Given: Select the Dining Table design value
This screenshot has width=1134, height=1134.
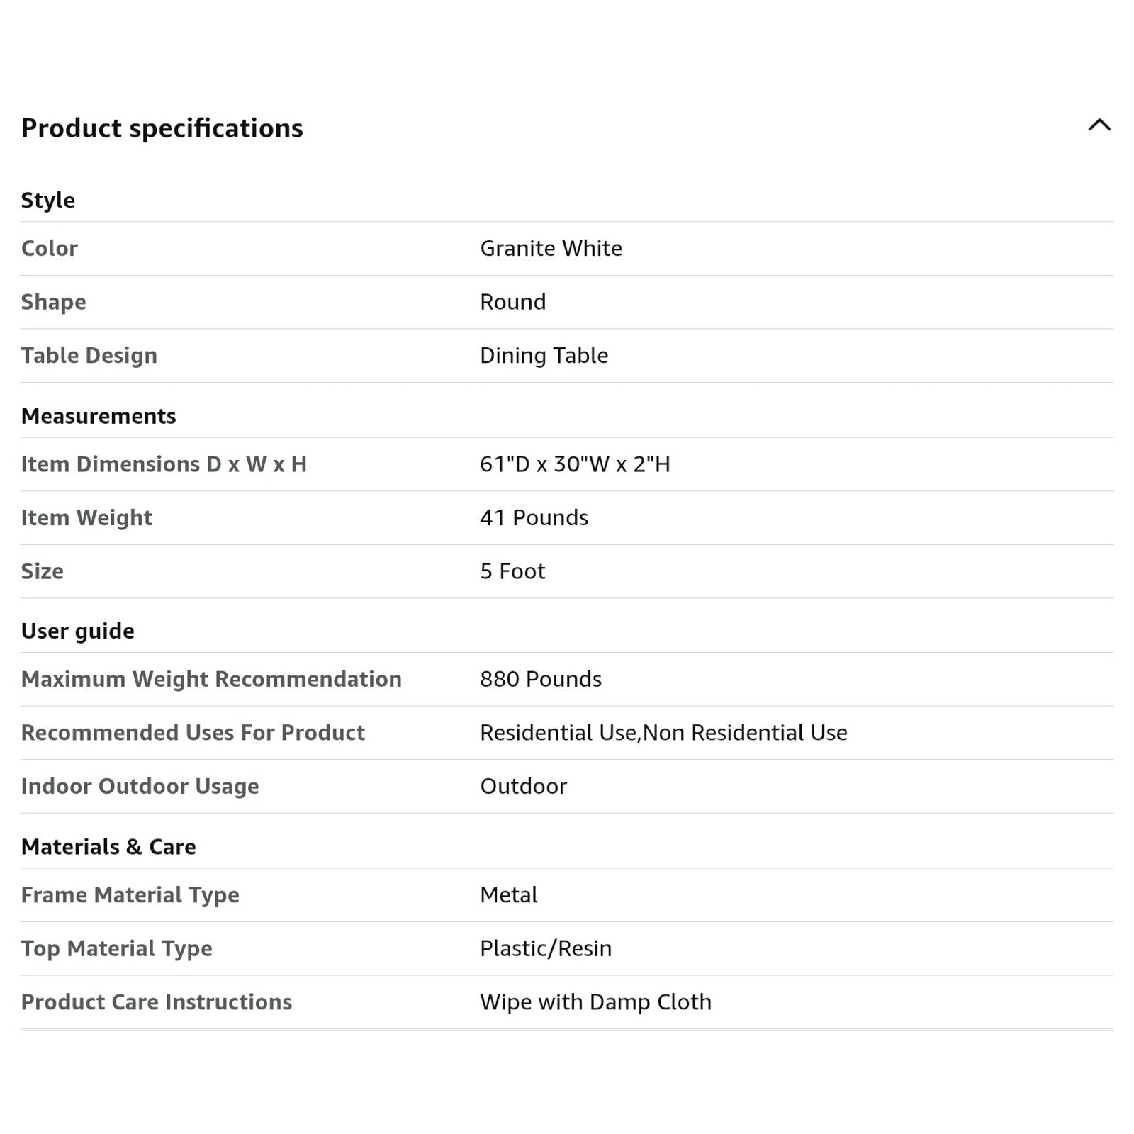Looking at the screenshot, I should 544,355.
